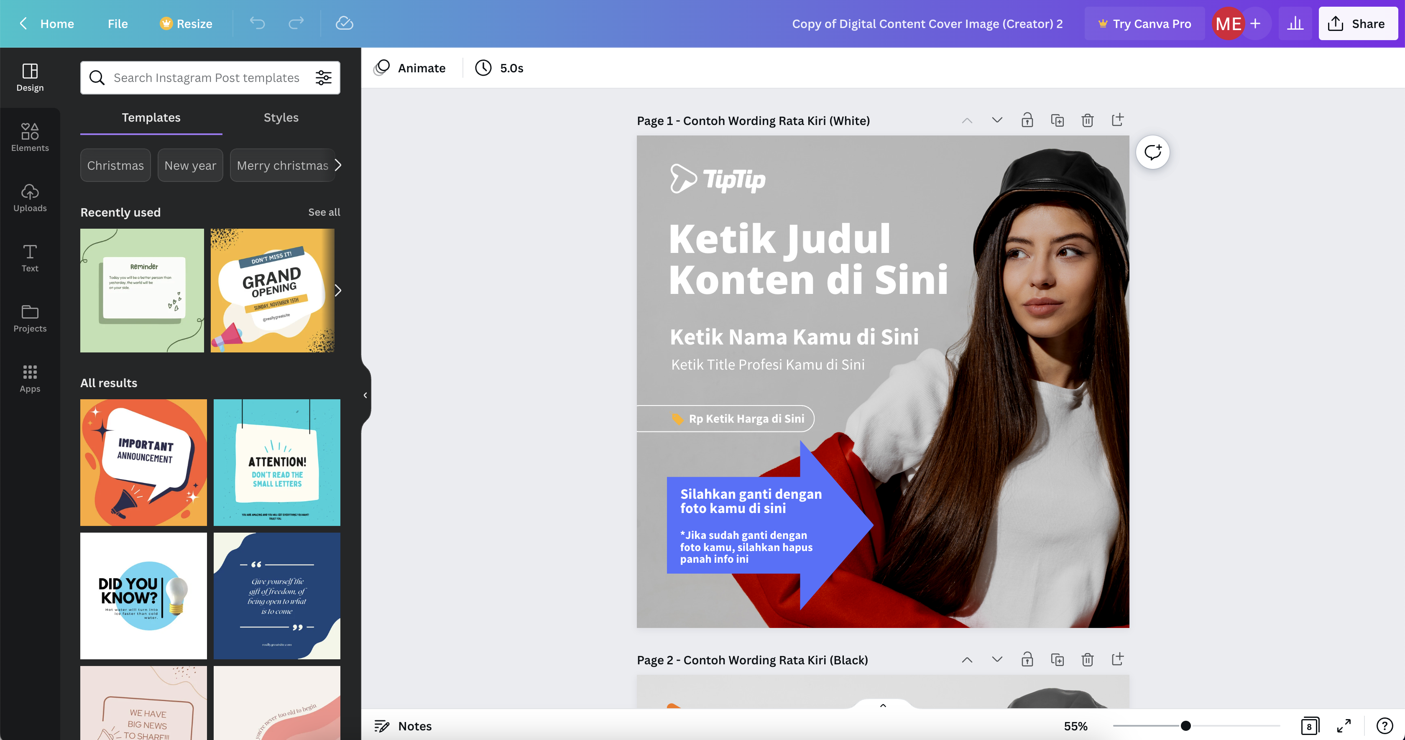Toggle the lock on Page 1
Image resolution: width=1405 pixels, height=740 pixels.
[1027, 120]
